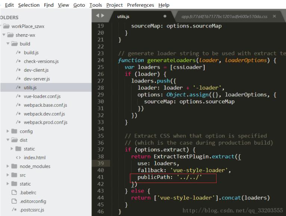Open webpack.dev.conf.js in the sidebar
Screen dimensions: 286x216
click(44, 114)
